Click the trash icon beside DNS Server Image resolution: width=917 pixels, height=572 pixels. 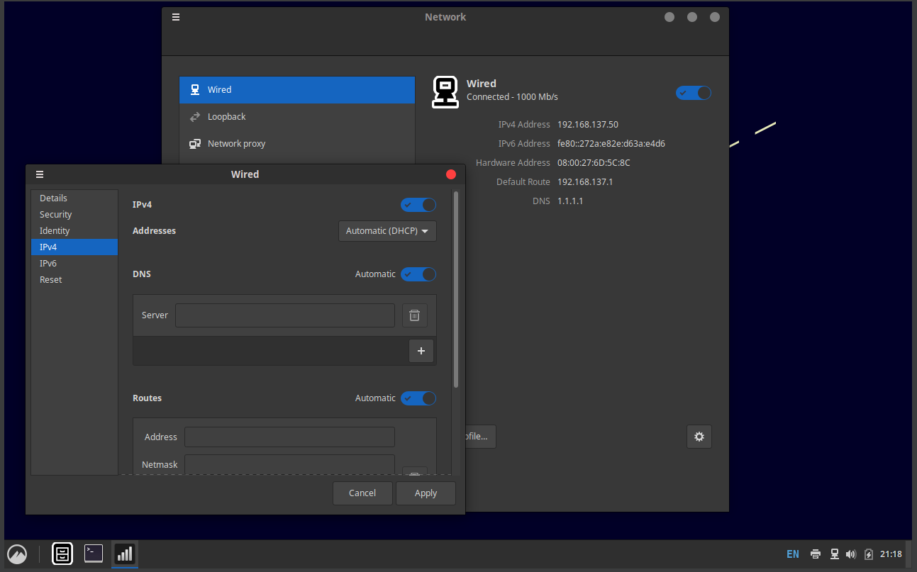click(415, 315)
